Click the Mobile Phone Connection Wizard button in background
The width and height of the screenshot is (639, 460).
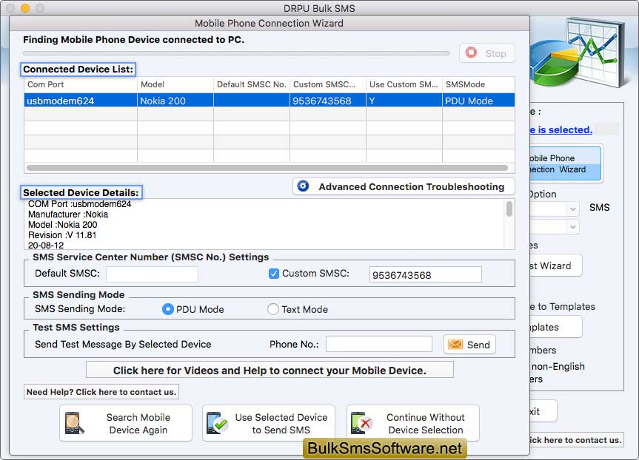(566, 163)
